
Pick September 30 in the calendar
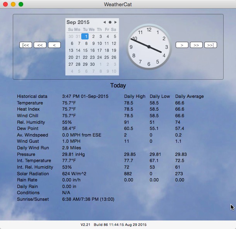tap(92, 64)
